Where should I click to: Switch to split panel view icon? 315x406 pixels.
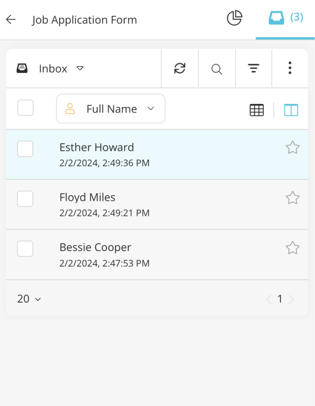tap(291, 110)
